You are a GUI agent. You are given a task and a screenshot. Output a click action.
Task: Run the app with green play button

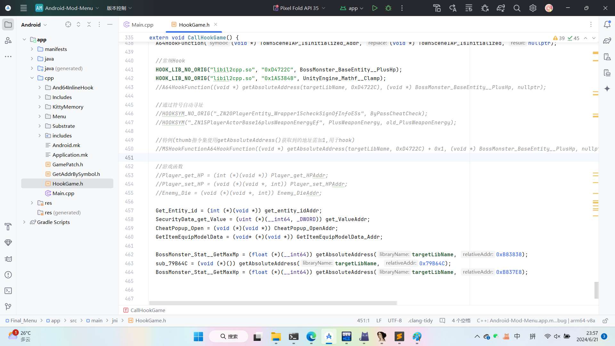374,8
